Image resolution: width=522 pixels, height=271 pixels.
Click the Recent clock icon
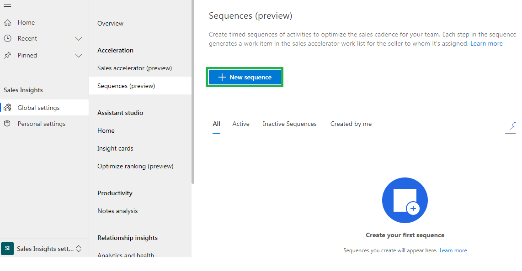click(7, 38)
